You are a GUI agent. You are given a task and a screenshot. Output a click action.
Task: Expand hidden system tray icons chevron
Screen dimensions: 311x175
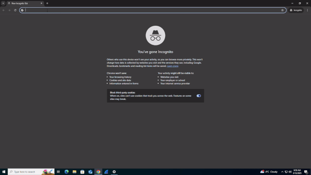coord(282,172)
